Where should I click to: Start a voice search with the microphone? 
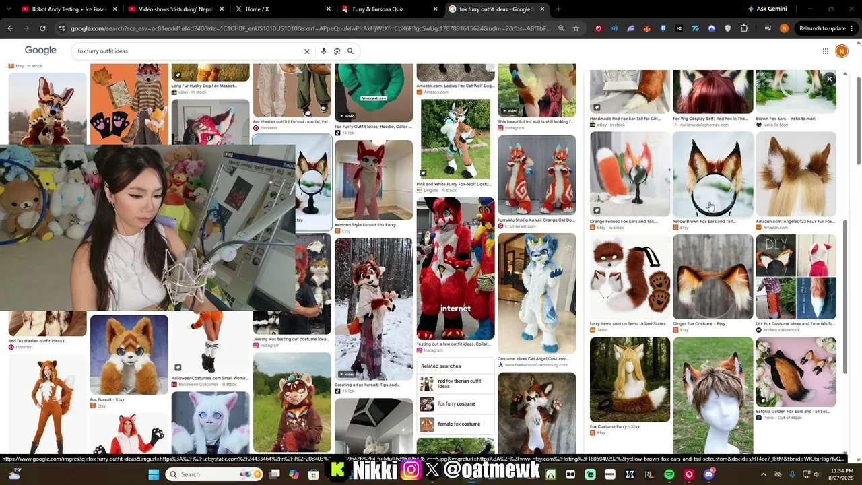[x=323, y=51]
